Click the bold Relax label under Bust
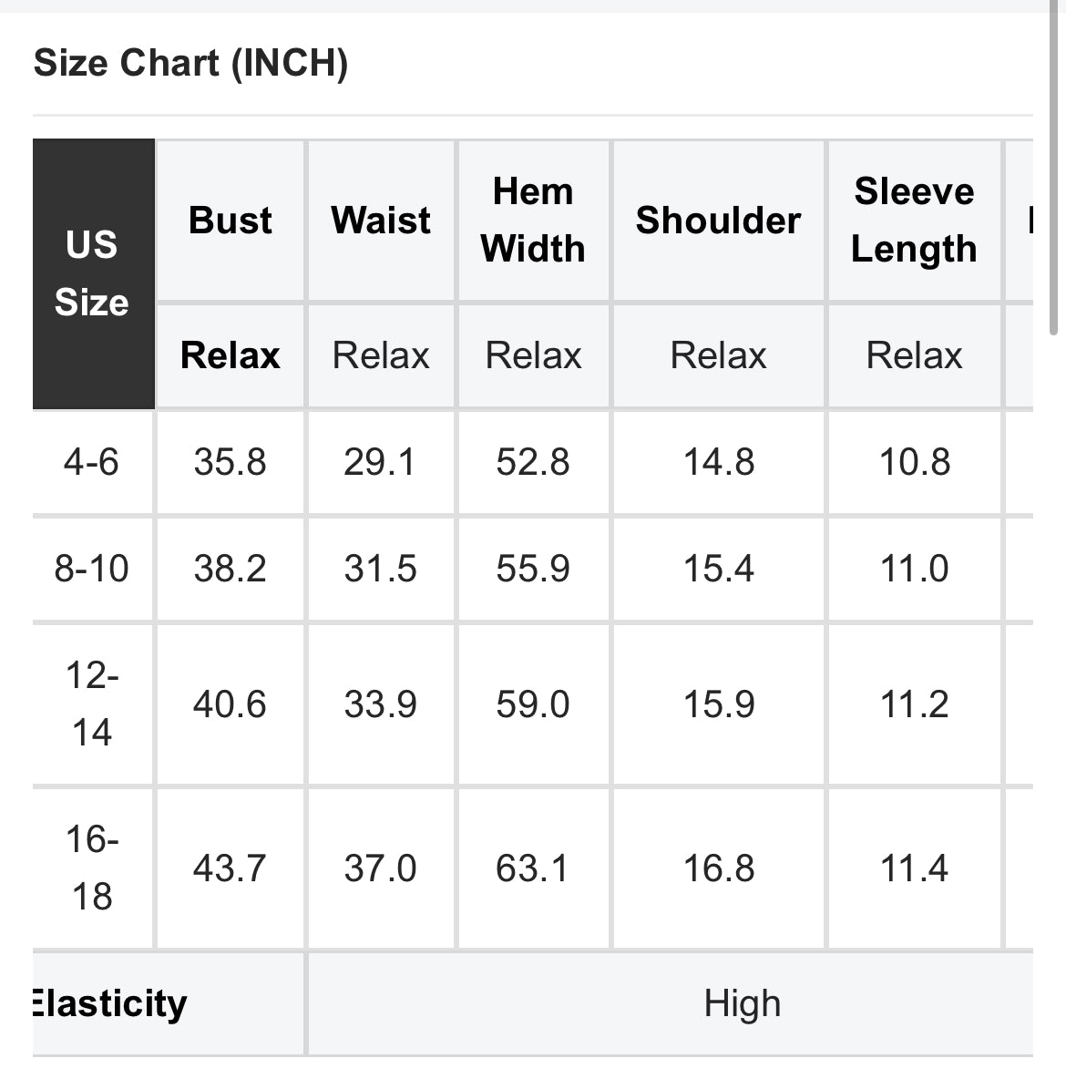The image size is (1066, 1079). [231, 355]
